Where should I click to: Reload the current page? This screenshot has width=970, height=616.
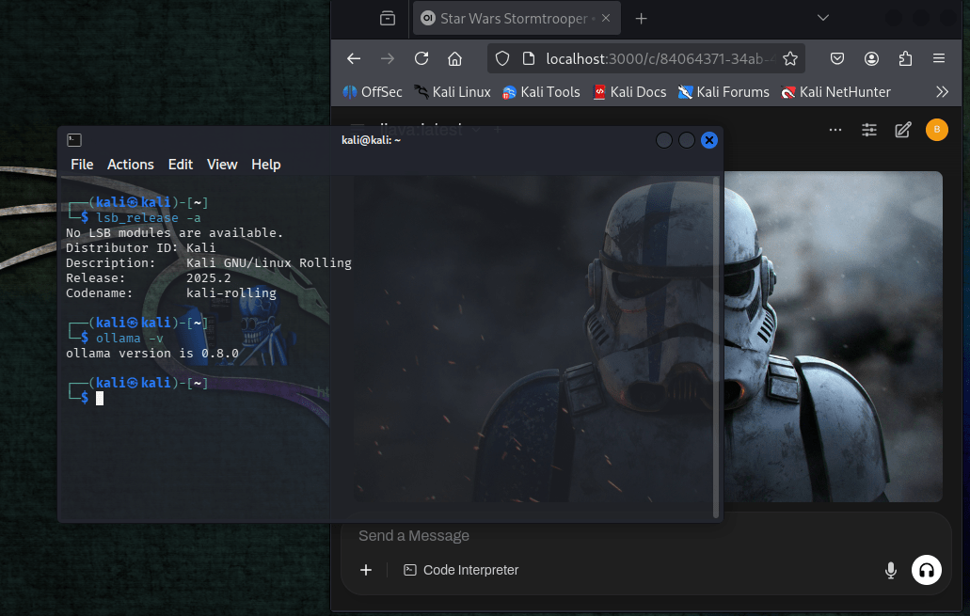(x=421, y=58)
